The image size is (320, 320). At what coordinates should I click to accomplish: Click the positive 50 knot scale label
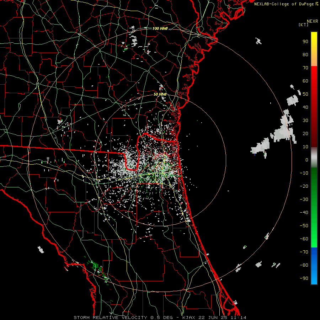[x=305, y=94]
